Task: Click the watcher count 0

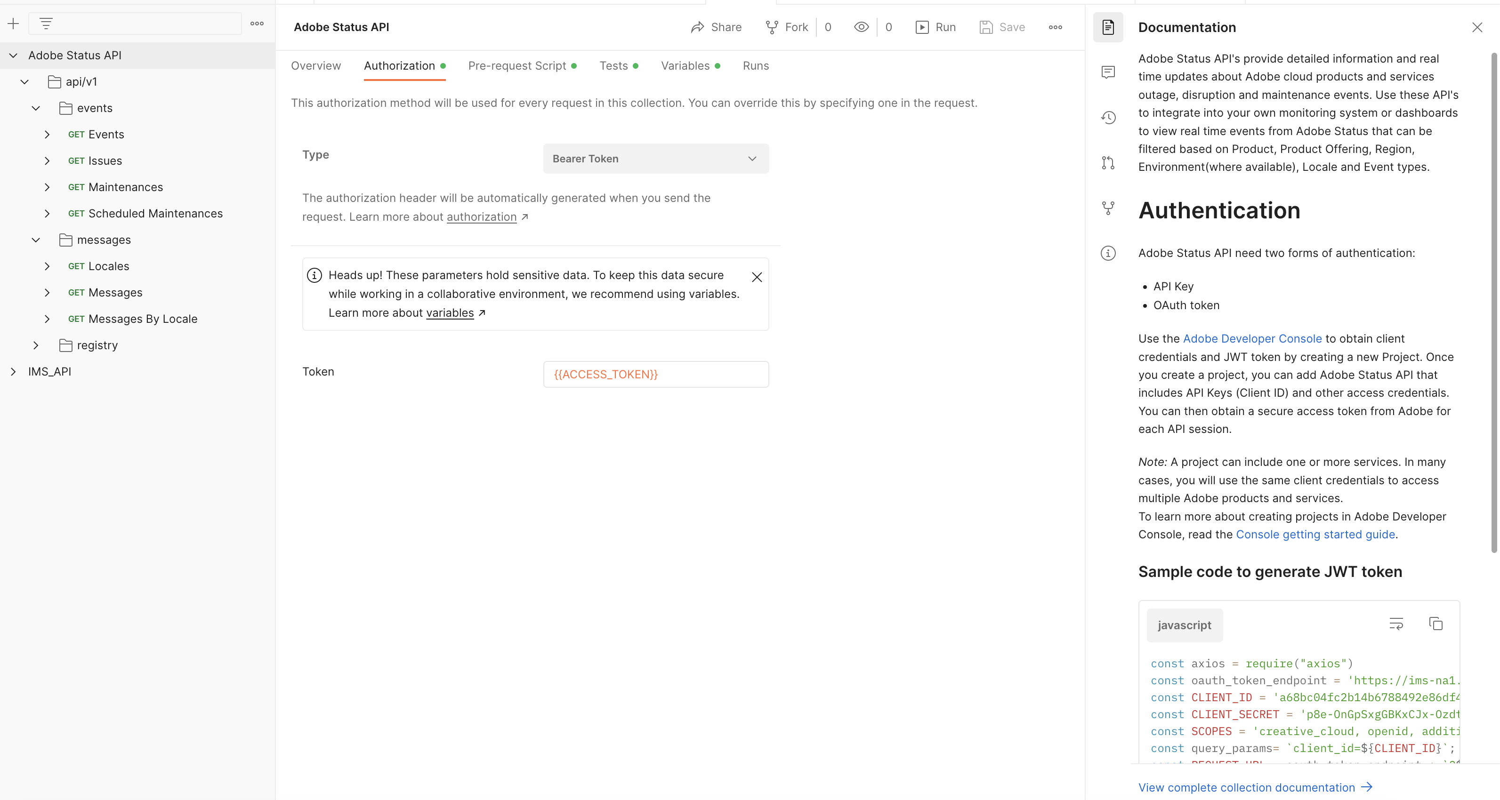Action: coord(888,27)
